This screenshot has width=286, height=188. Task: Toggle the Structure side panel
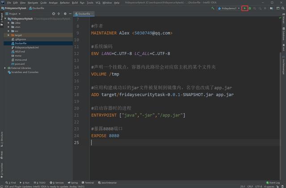coord(2,139)
